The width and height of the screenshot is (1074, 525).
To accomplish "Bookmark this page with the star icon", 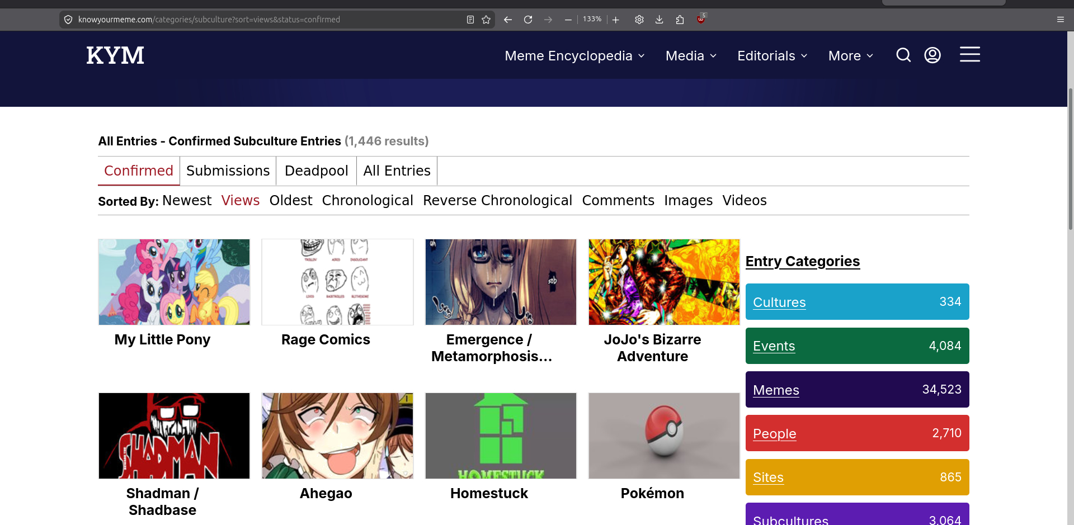I will click(486, 20).
